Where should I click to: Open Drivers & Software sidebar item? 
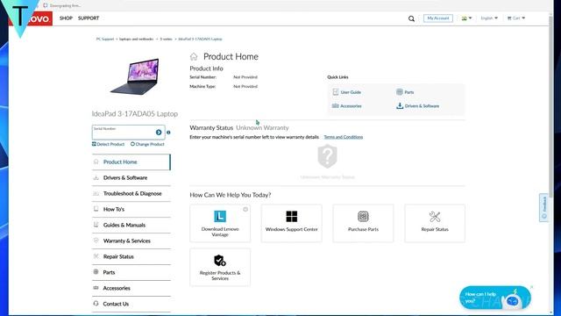tap(131, 177)
